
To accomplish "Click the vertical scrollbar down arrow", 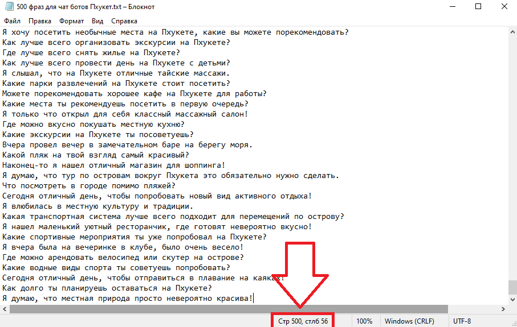I will 512,300.
